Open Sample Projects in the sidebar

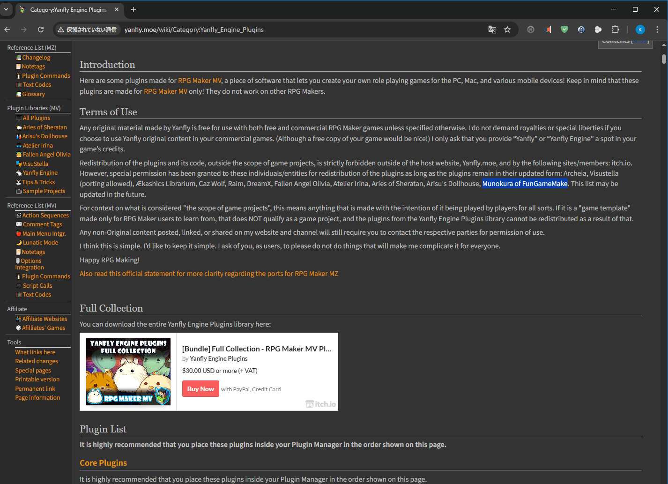44,191
